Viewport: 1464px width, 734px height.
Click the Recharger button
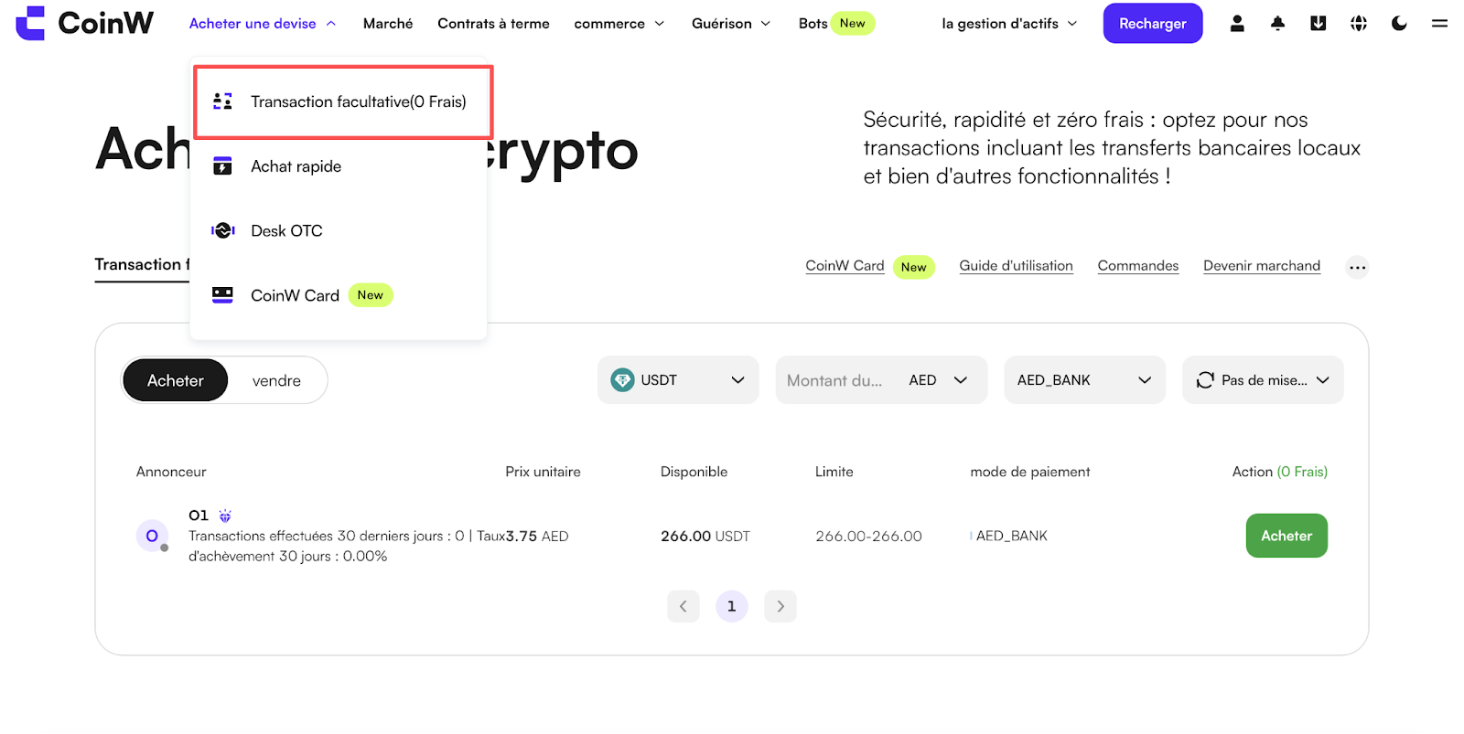point(1153,24)
